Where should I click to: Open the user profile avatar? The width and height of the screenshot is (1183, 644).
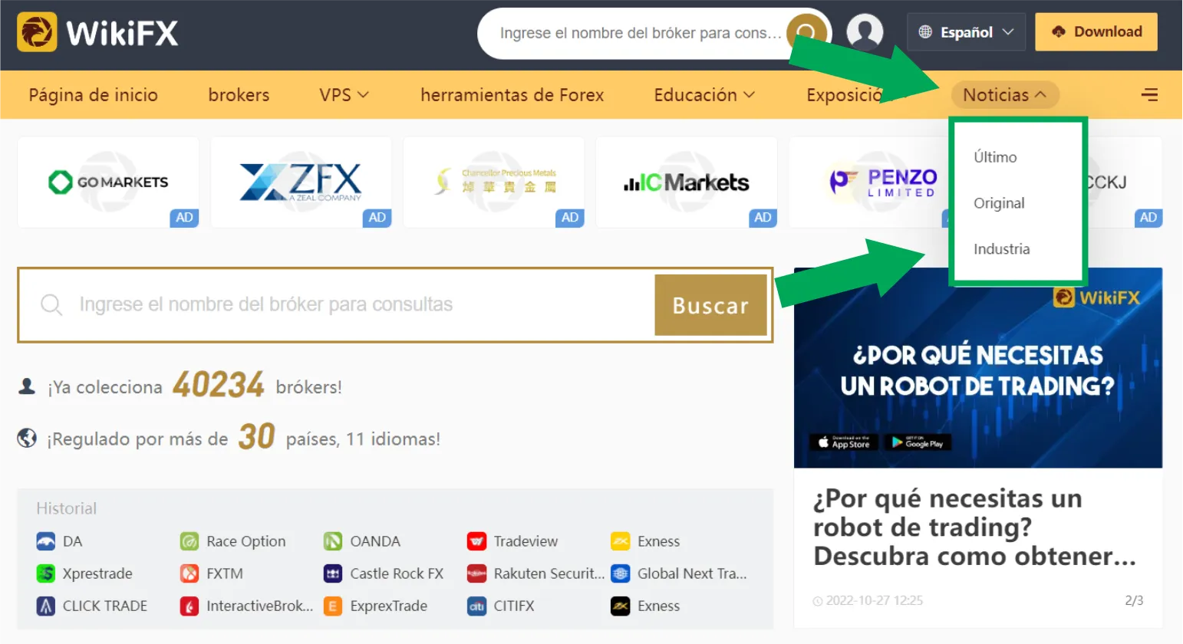pyautogui.click(x=865, y=32)
